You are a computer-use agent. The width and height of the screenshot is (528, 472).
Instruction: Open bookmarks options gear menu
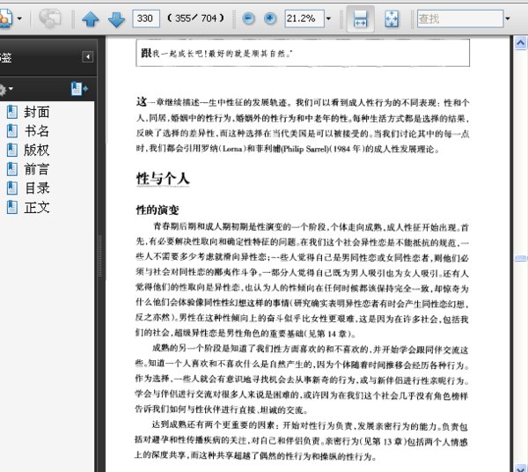(x=5, y=90)
